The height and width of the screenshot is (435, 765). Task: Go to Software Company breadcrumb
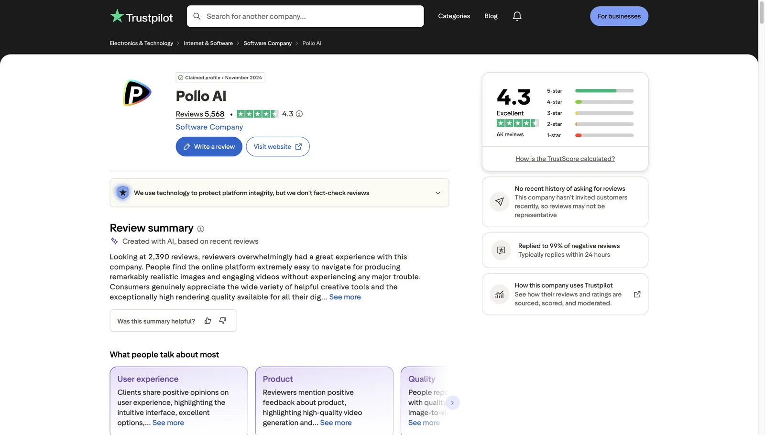[268, 43]
